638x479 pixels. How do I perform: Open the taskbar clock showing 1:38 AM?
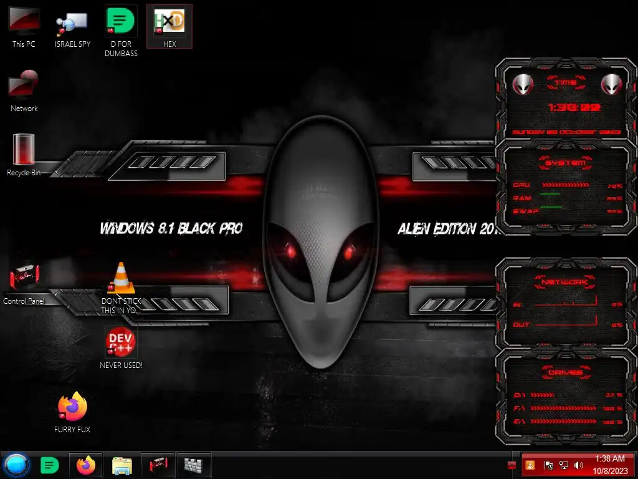coord(610,465)
